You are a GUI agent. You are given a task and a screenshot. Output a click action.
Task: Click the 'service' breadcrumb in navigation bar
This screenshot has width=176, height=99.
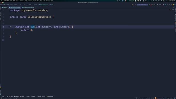tap(35, 5)
